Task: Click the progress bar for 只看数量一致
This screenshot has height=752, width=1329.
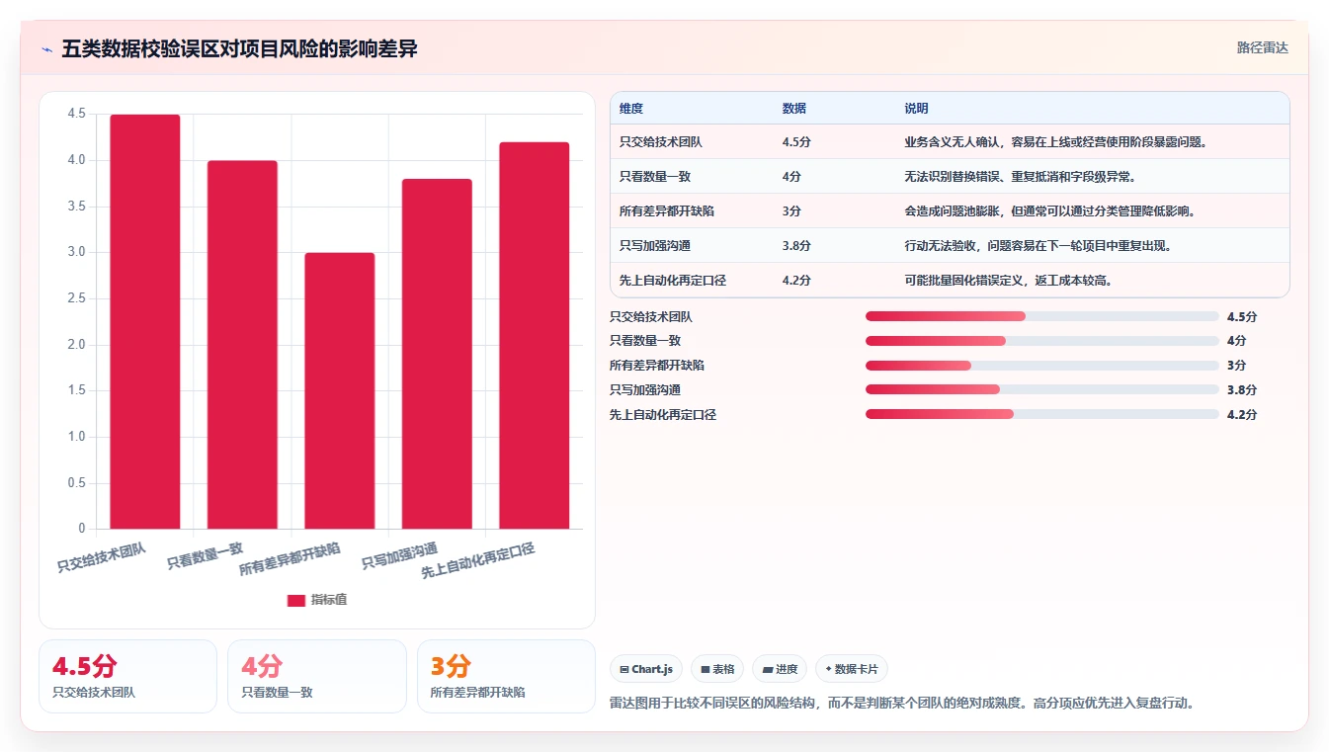Action: (1042, 341)
